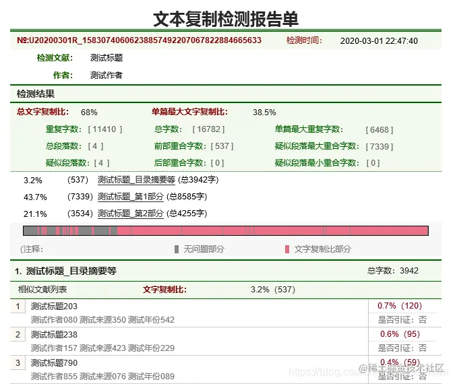The height and width of the screenshot is (384, 455).
Task: Click the 相似文献列表 label
Action: (42, 290)
